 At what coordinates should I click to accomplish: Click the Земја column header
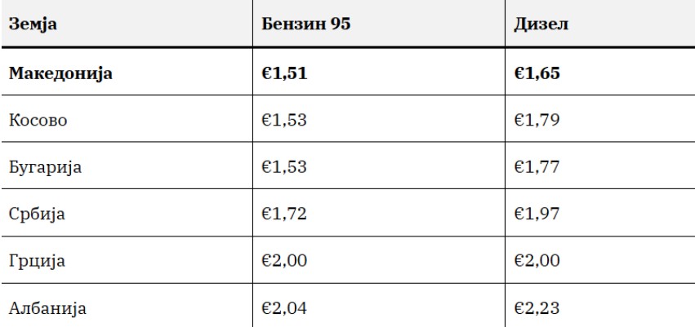(33, 24)
